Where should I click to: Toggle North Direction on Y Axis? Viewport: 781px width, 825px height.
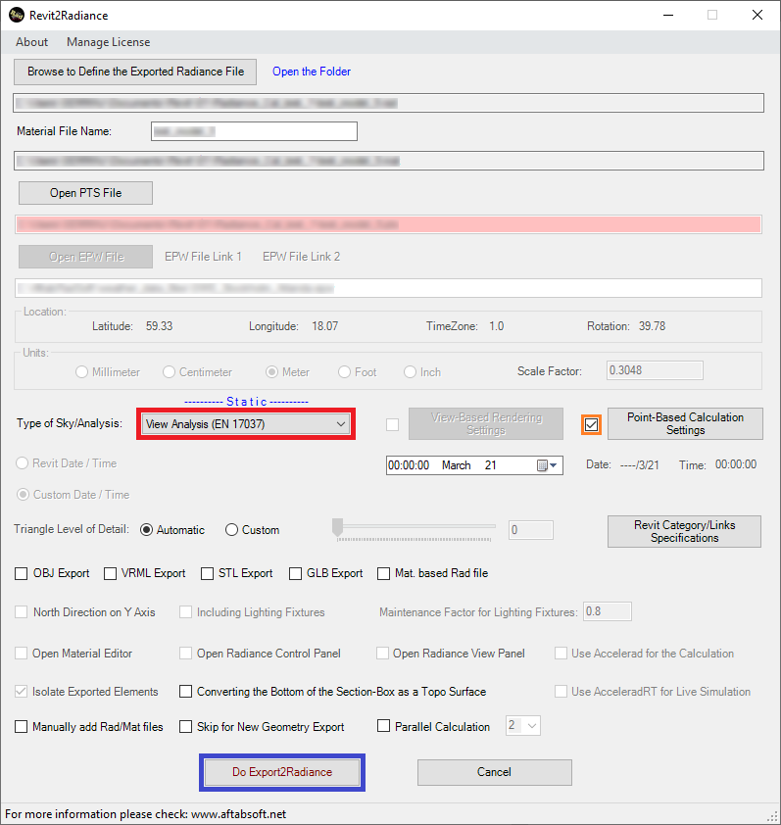21,612
